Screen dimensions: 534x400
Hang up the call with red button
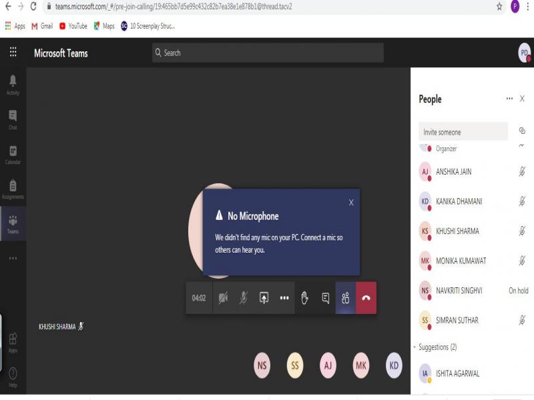[366, 298]
